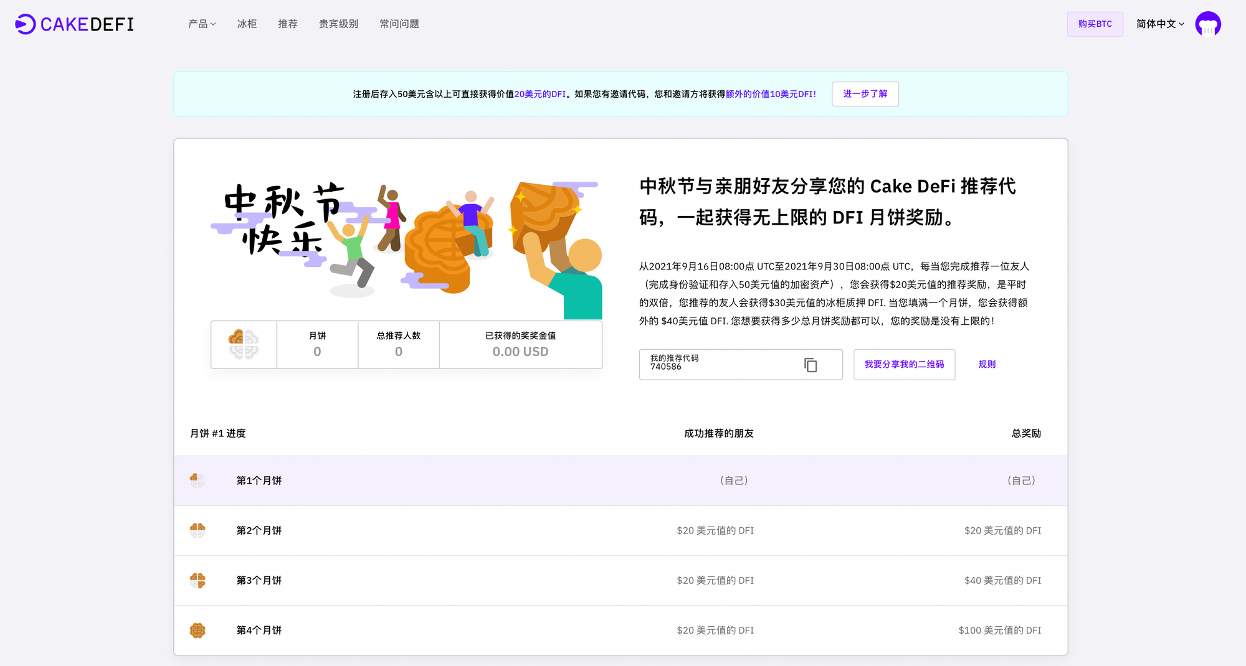Click the Cake DeFi logo

[x=74, y=24]
